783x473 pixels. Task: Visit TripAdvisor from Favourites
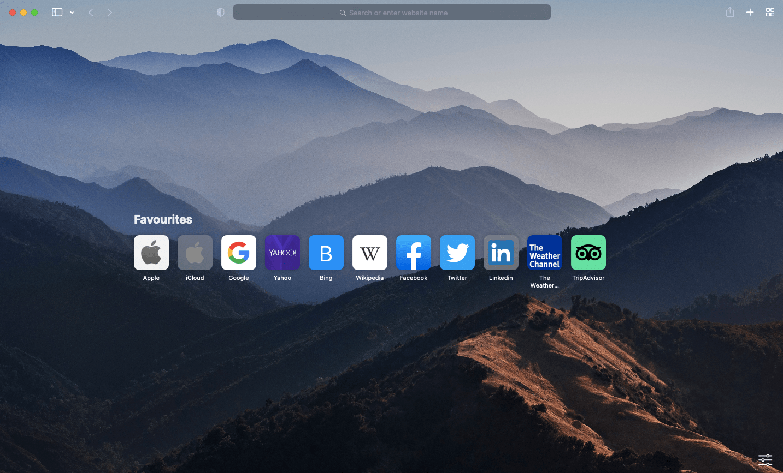point(588,253)
